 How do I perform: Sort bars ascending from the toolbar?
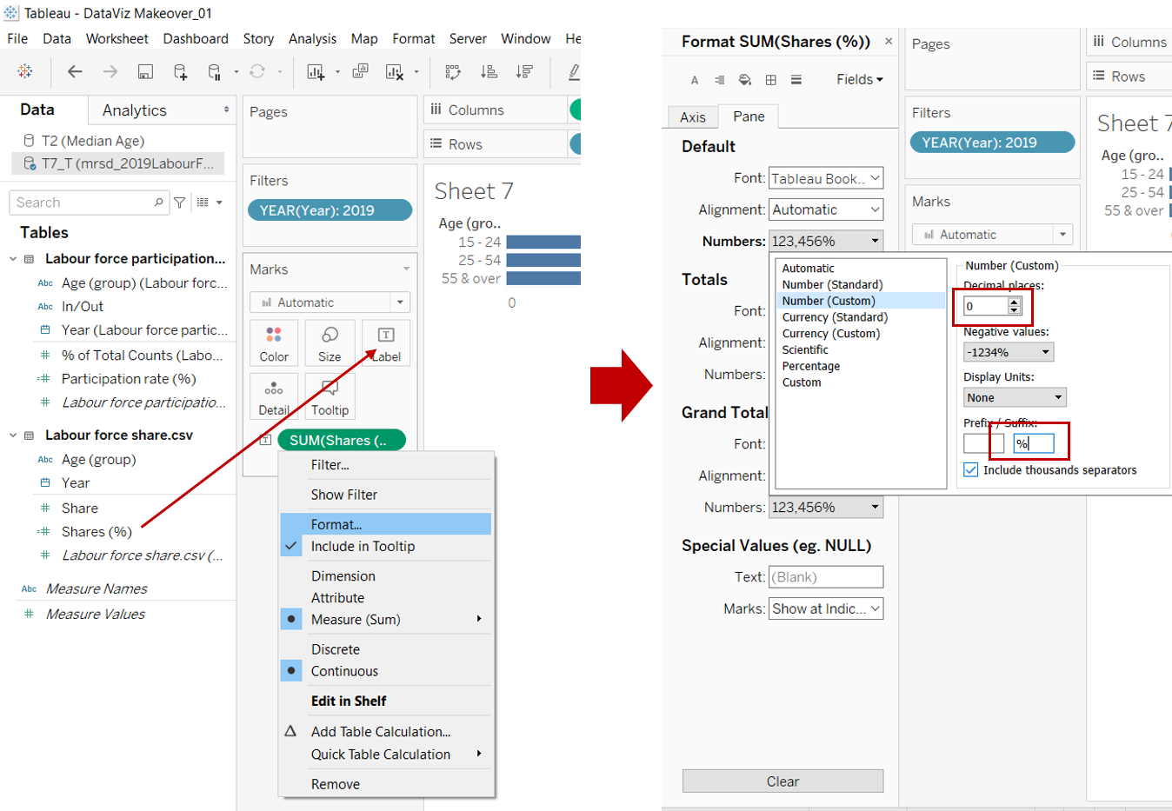(489, 72)
